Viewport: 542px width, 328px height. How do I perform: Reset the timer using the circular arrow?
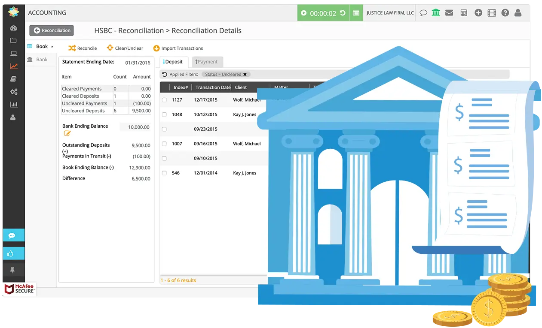[343, 13]
